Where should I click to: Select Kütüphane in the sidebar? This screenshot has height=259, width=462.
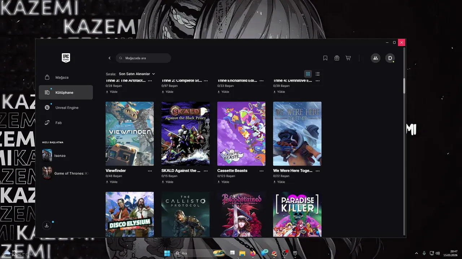(x=66, y=92)
